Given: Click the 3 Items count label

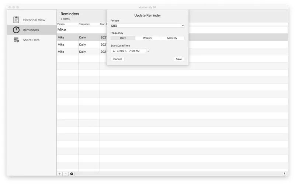Looking at the screenshot, I should [65, 19].
